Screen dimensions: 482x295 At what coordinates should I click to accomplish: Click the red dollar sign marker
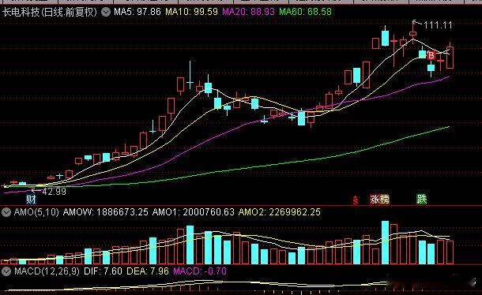pyautogui.click(x=356, y=200)
